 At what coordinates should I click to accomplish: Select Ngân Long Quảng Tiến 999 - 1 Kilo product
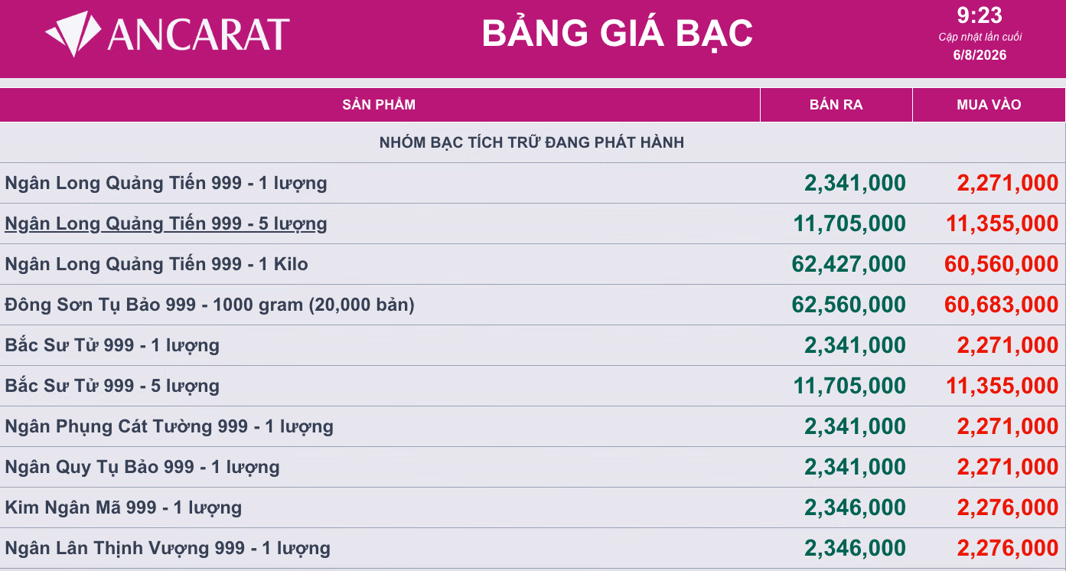(157, 264)
